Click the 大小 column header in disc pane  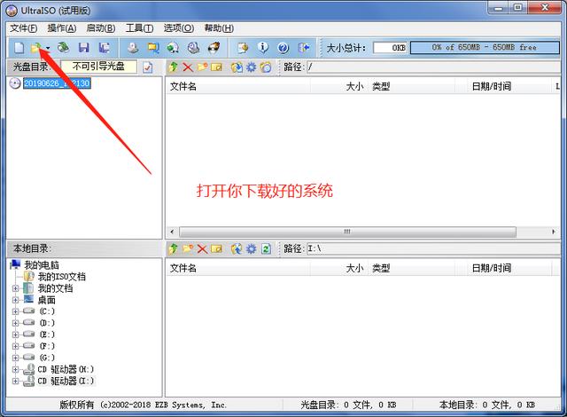[338, 87]
